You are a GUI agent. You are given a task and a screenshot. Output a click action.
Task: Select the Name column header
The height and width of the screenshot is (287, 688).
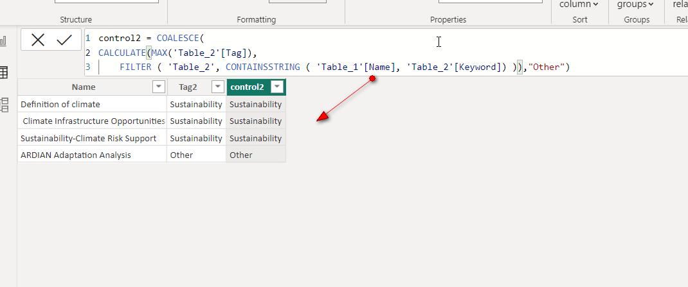[x=84, y=87]
